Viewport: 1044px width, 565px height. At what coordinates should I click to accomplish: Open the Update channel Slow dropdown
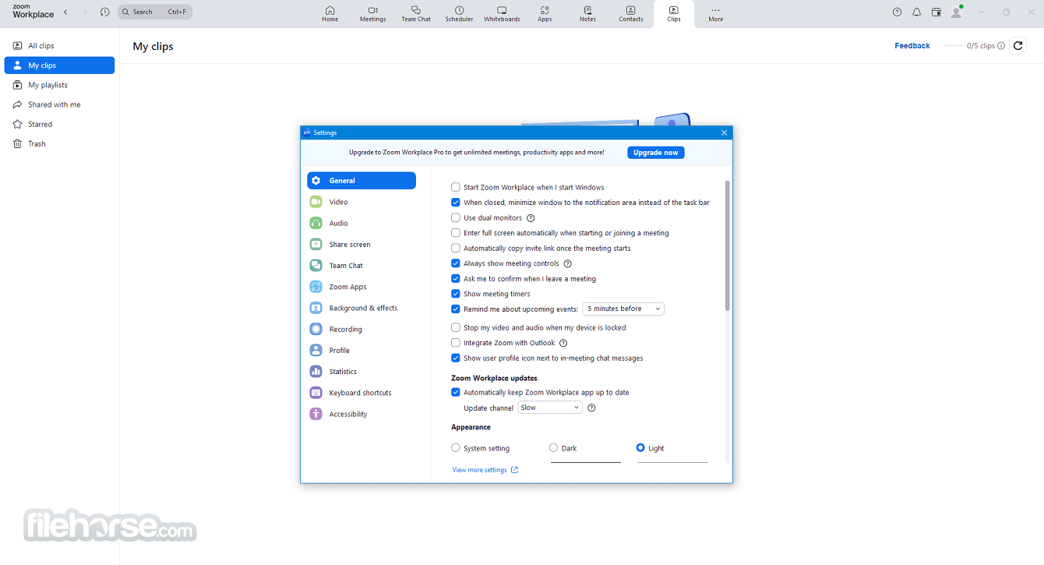click(x=550, y=408)
